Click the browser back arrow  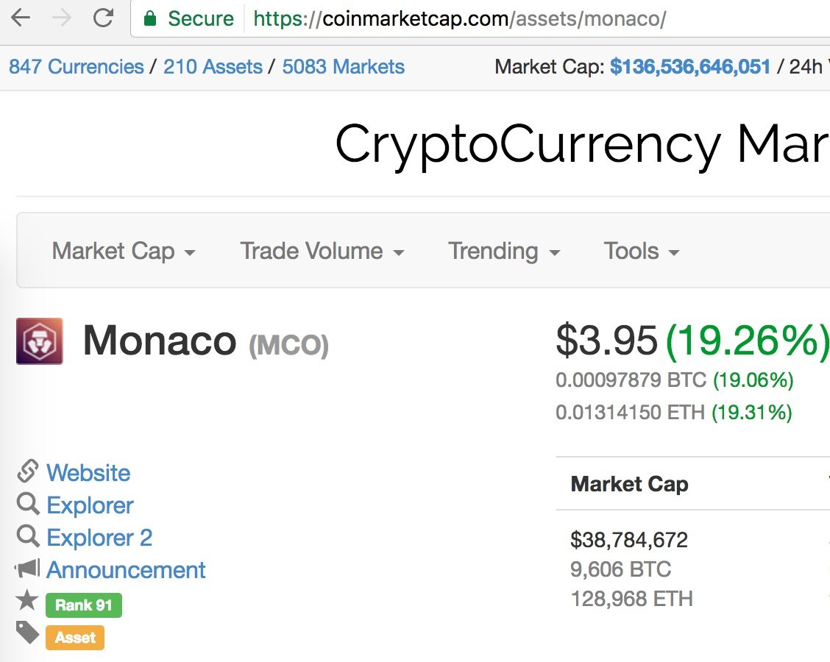[21, 18]
